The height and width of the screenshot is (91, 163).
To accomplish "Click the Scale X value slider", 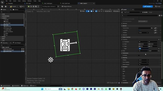I will coord(143,44).
